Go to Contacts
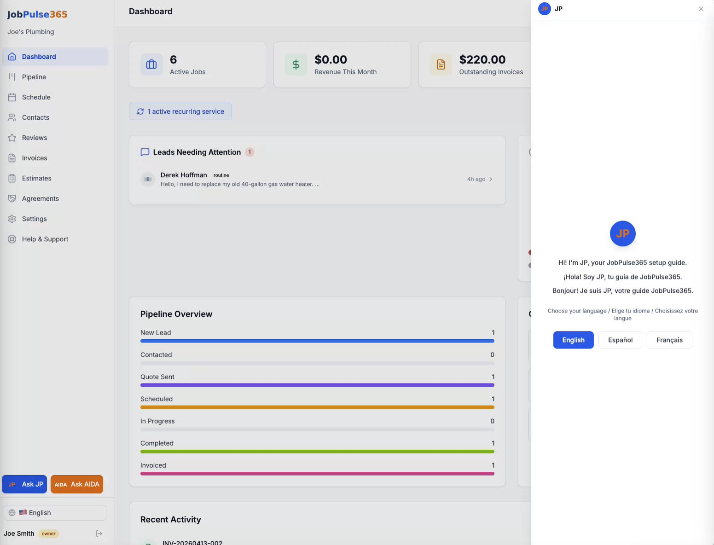714x545 pixels. pyautogui.click(x=55, y=117)
